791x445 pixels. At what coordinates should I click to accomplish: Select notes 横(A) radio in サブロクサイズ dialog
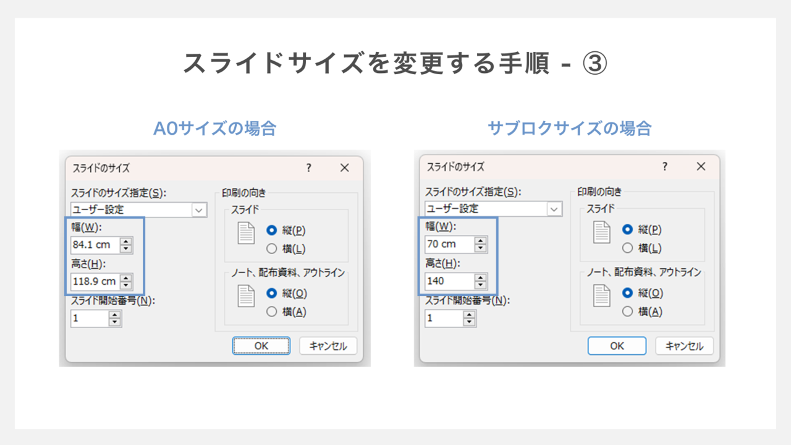coord(627,311)
